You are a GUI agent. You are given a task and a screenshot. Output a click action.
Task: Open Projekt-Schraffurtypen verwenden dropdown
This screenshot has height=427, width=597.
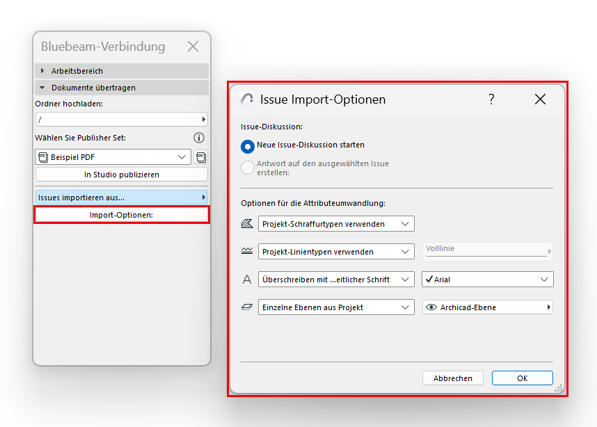pos(336,224)
